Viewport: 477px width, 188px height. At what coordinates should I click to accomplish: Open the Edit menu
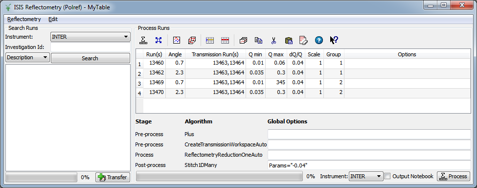tap(53, 19)
